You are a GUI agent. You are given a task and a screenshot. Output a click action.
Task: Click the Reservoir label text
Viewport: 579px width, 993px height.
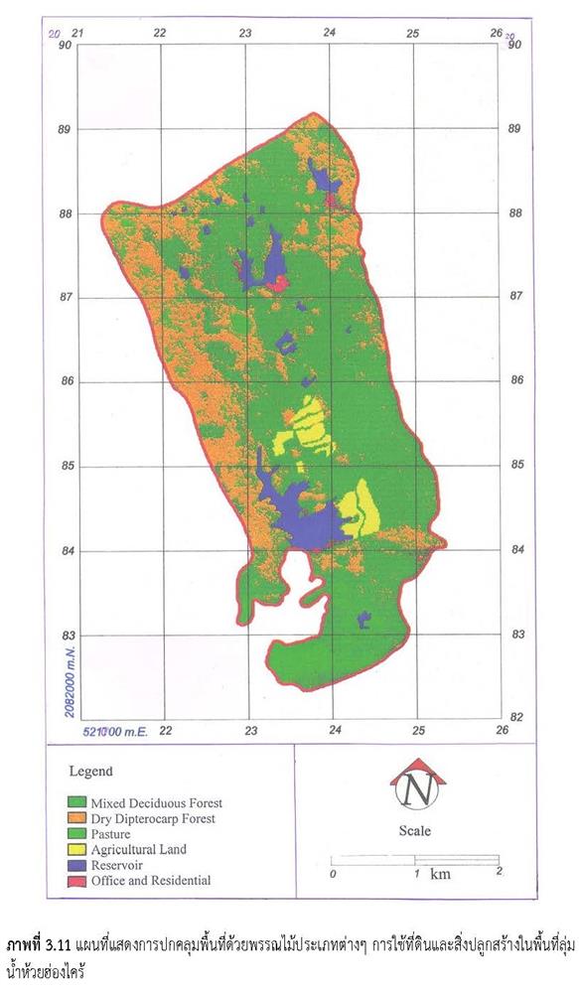[x=116, y=865]
